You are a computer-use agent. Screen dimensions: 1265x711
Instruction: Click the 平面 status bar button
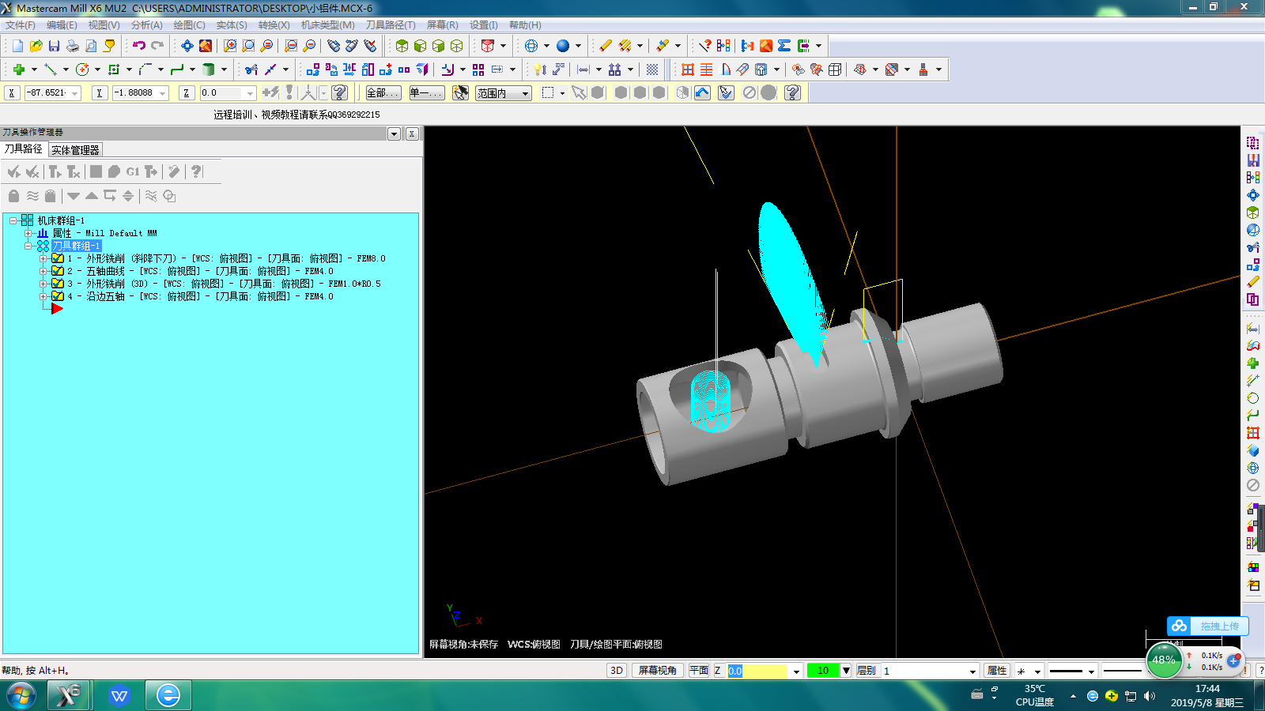pyautogui.click(x=699, y=671)
